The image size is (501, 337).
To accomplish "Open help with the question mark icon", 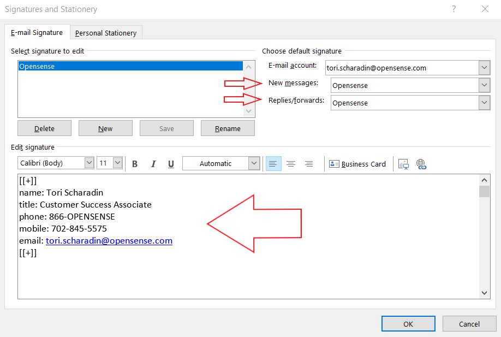I will click(x=454, y=9).
